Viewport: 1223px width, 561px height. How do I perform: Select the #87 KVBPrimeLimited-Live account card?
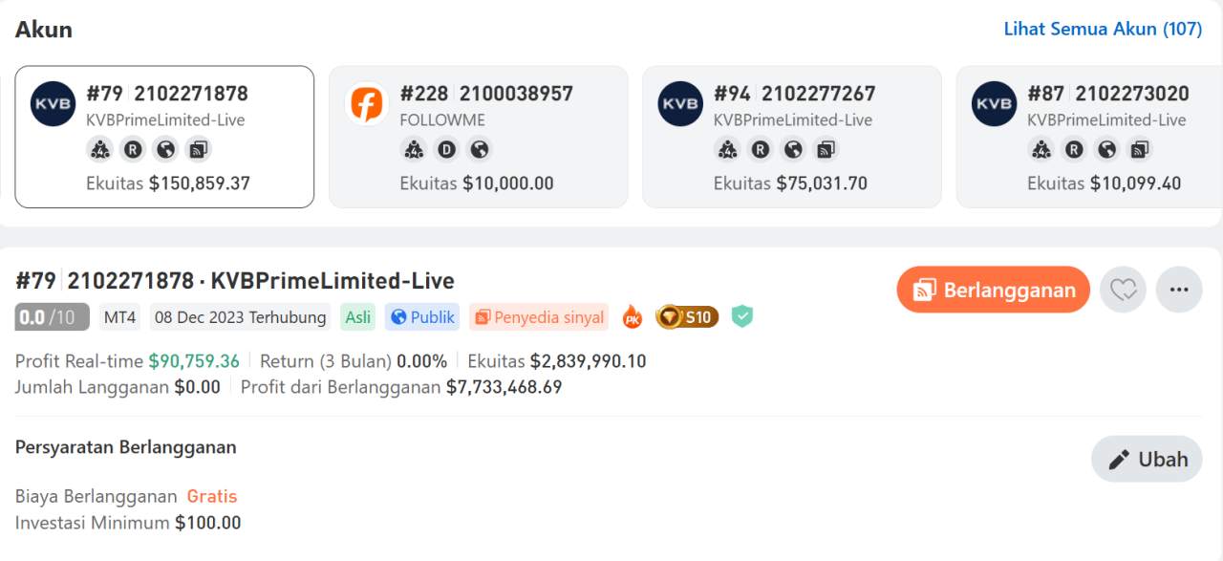[x=1089, y=137]
